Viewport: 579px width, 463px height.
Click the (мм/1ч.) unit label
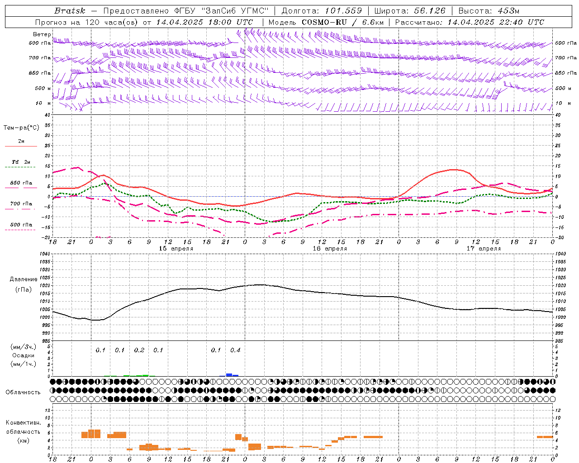coord(23,364)
